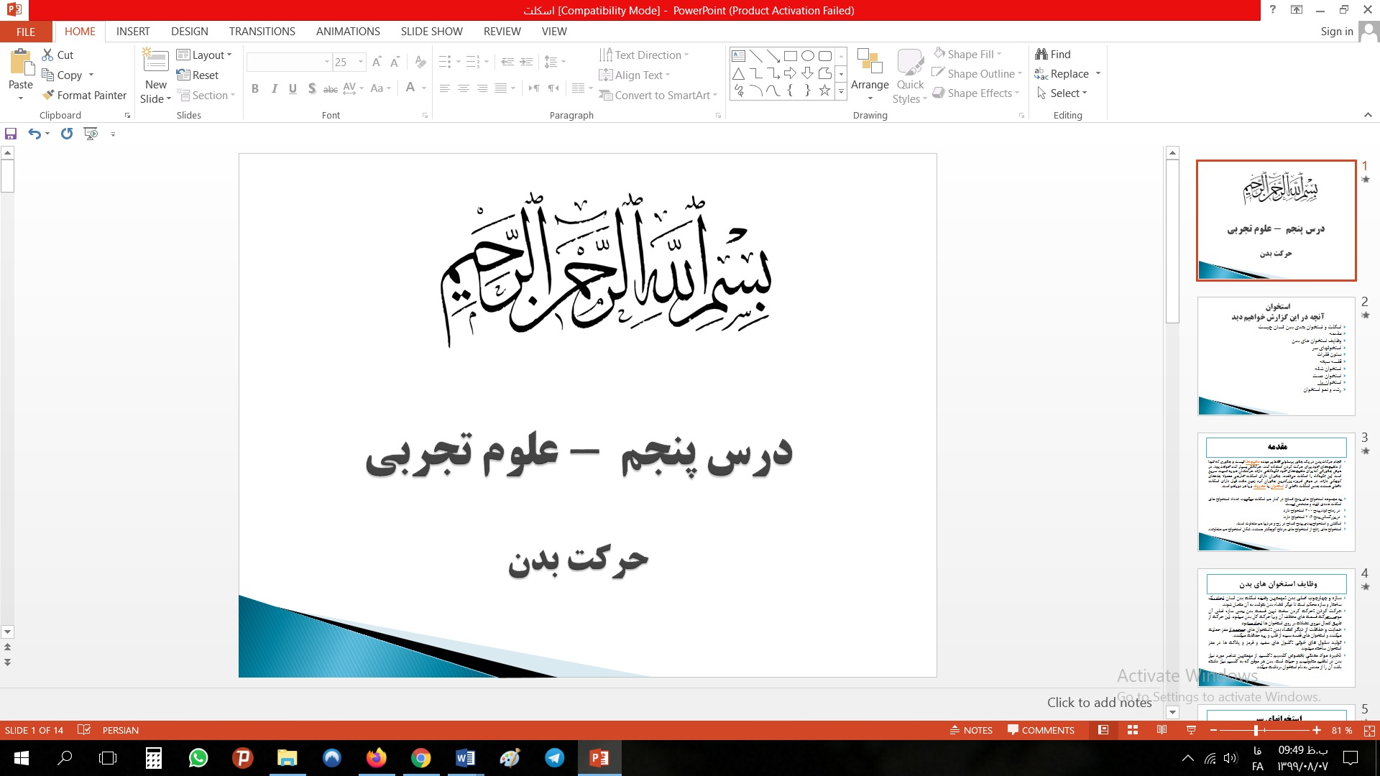Expand the Layout dropdown
Image resolution: width=1380 pixels, height=776 pixels.
(229, 55)
